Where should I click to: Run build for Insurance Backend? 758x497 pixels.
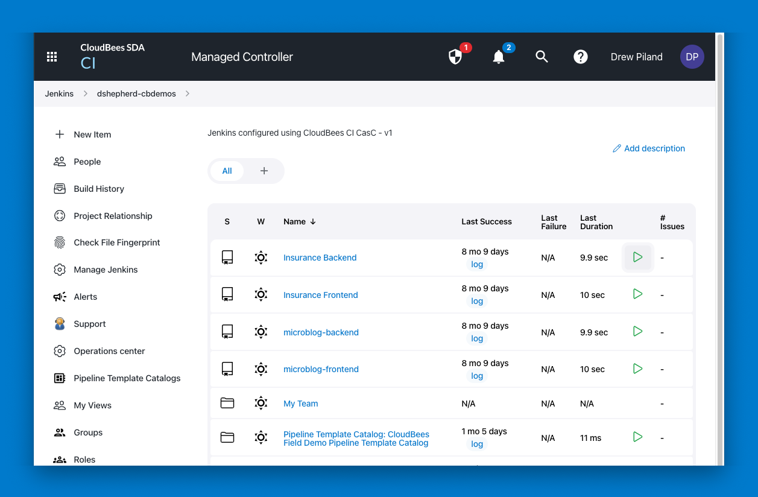(637, 258)
